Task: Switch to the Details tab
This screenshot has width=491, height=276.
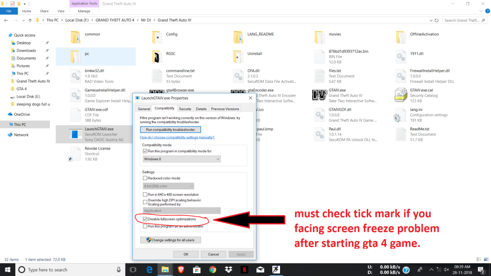Action: (x=201, y=109)
